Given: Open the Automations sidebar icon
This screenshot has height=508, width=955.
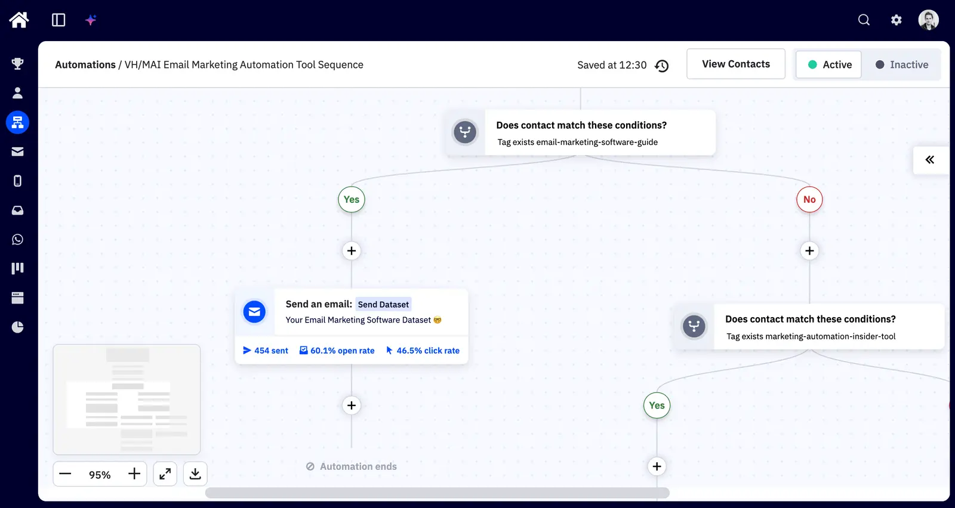Looking at the screenshot, I should pos(18,122).
